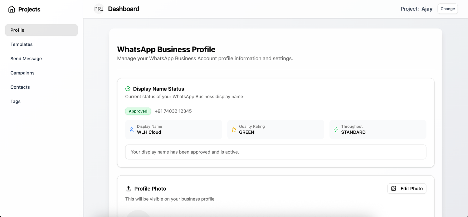Click the Throughput STANDARD card
This screenshot has width=468, height=217.
[x=378, y=129]
